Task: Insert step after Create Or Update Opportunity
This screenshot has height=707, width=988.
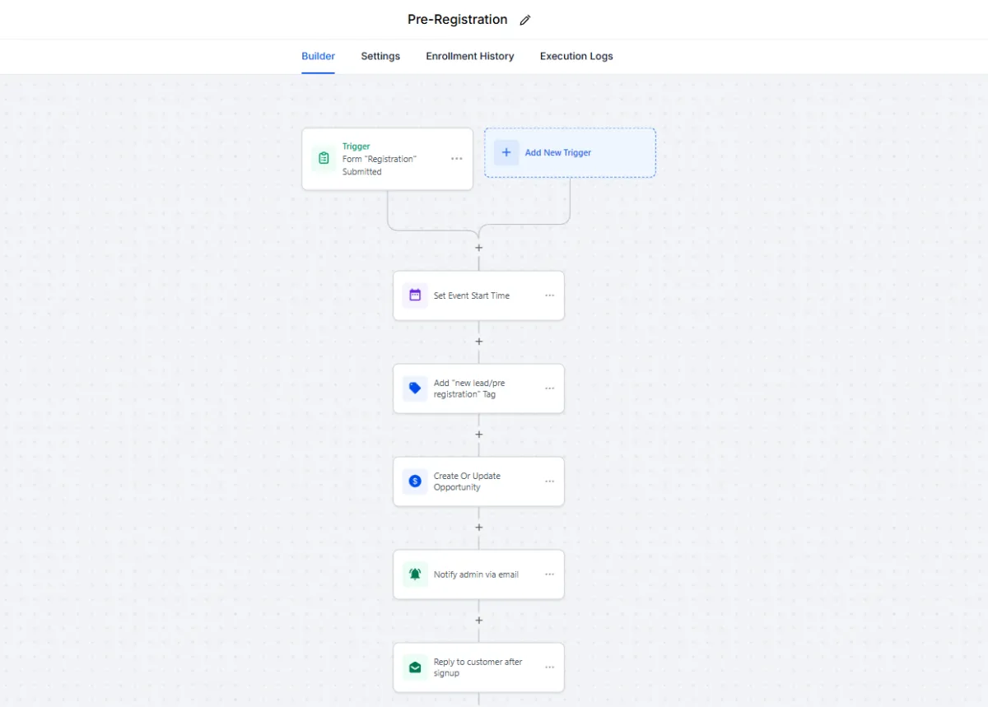Action: (478, 528)
